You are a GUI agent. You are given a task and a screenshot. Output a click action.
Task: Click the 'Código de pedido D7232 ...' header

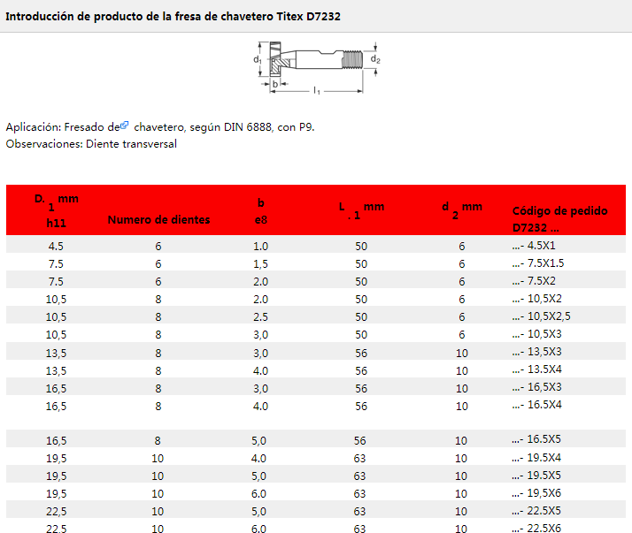[559, 219]
